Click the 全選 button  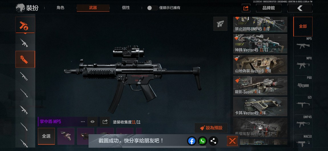click(x=46, y=136)
